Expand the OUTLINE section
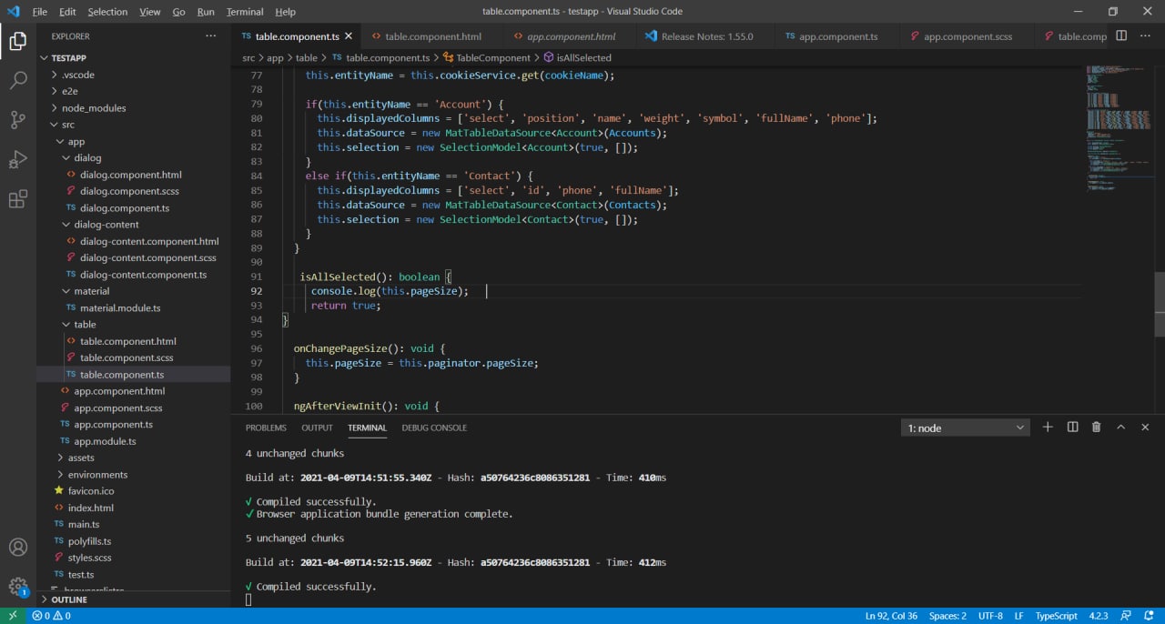 [69, 600]
